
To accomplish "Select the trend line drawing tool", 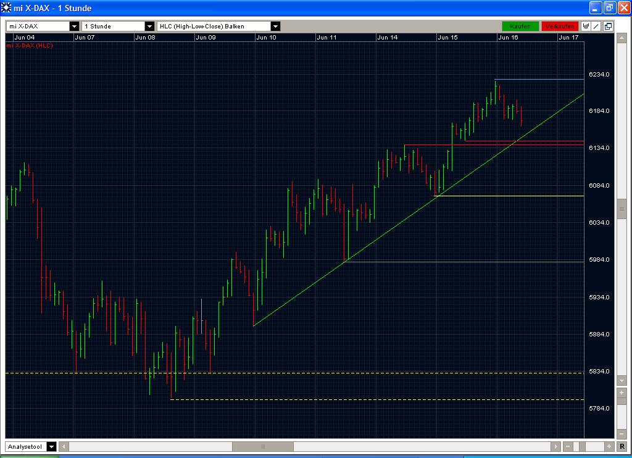I will coord(597,26).
